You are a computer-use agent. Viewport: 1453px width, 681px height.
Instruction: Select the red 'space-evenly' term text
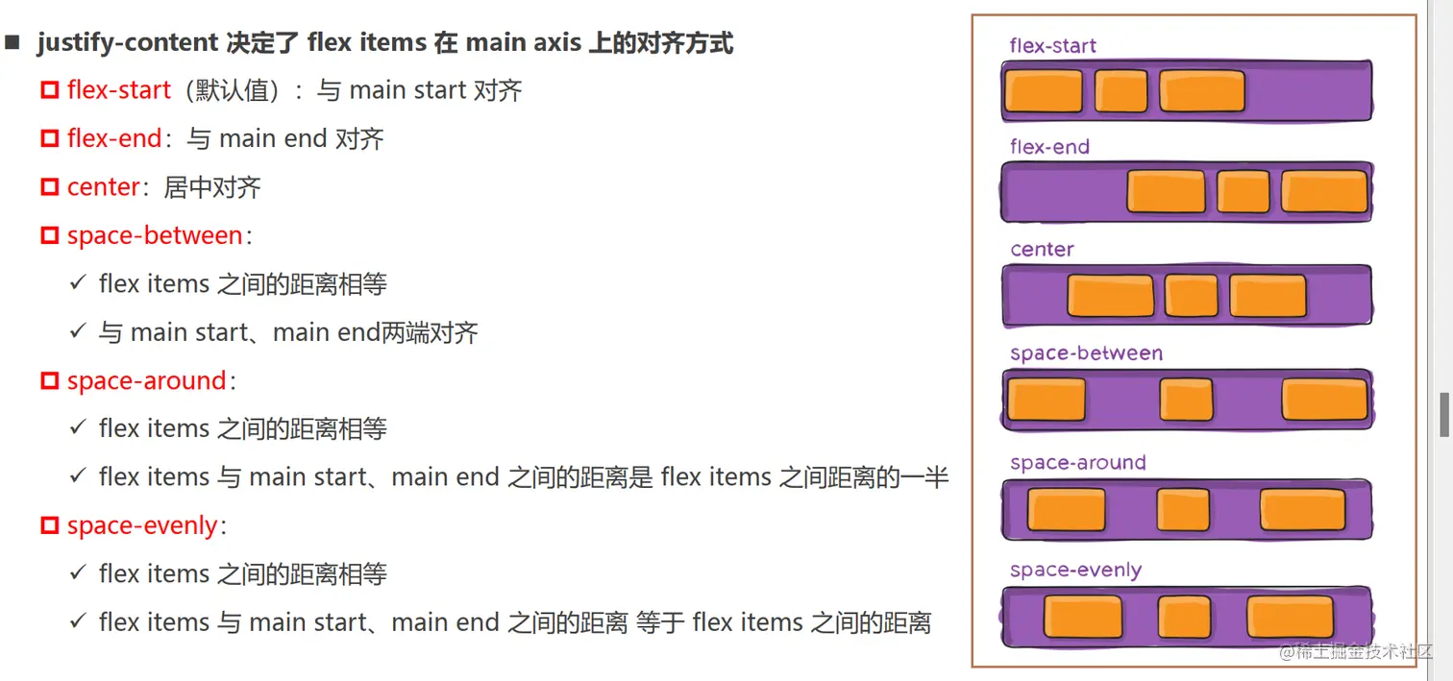click(x=143, y=526)
